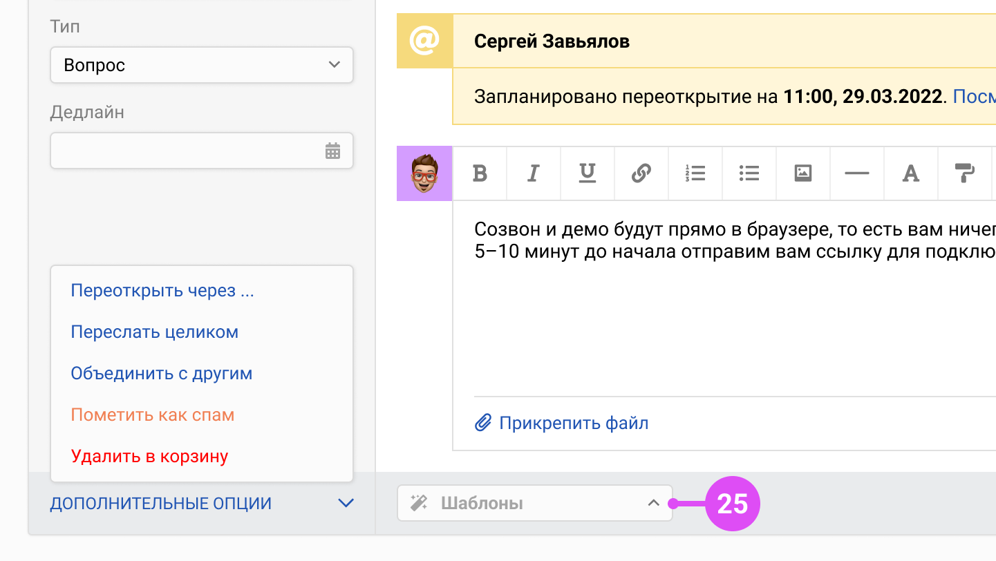Apply italic formatting to text
This screenshot has width=996, height=561.
(533, 173)
